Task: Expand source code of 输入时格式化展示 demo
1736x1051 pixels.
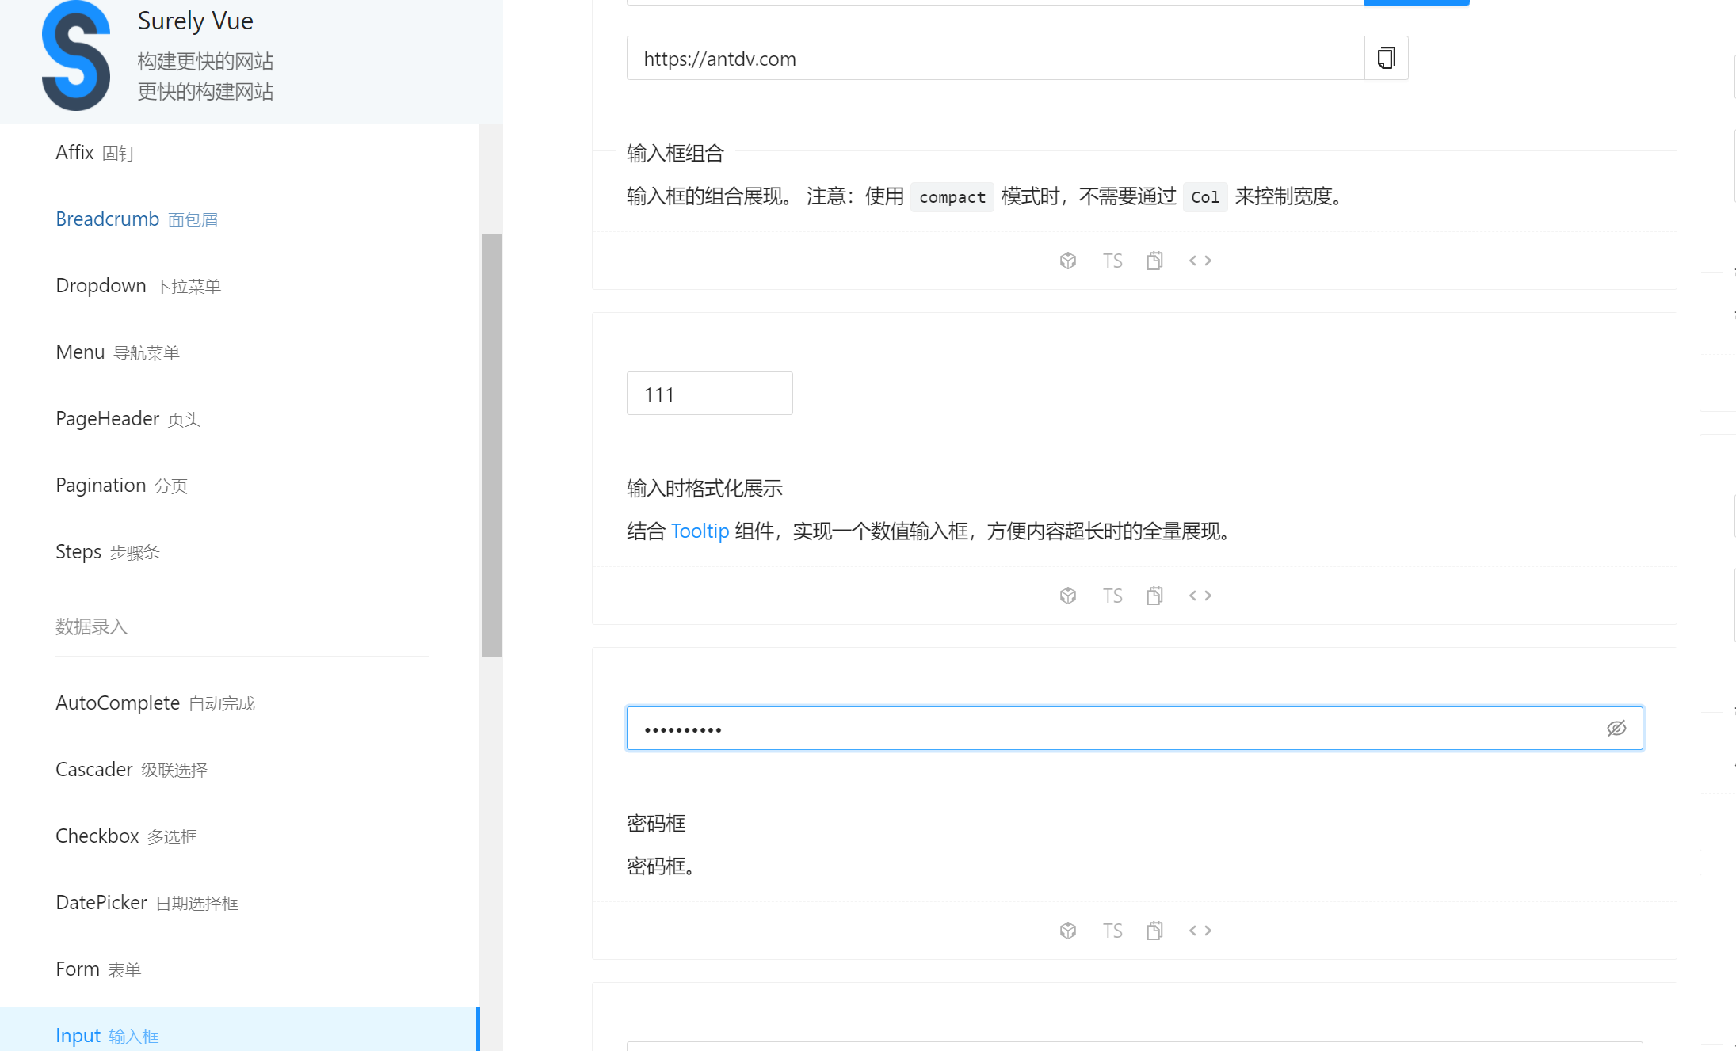Action: 1199,595
